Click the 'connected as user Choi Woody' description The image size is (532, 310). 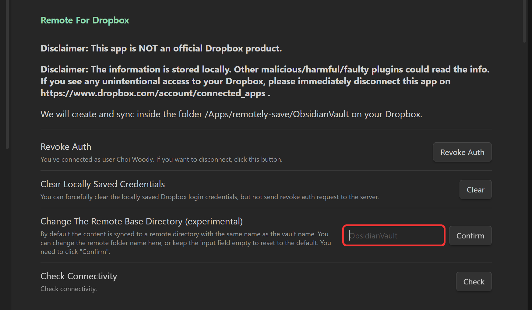tap(161, 160)
